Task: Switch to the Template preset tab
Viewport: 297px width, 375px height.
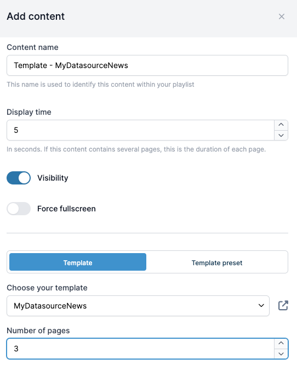Action: point(217,262)
